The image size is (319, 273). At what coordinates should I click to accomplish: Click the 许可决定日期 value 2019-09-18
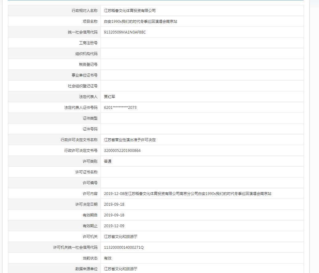click(114, 204)
